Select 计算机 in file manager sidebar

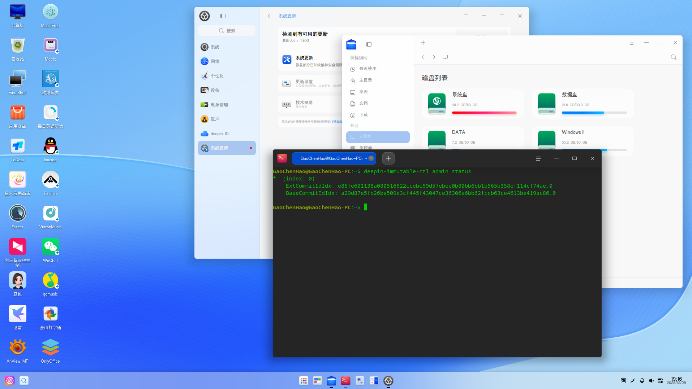click(x=378, y=137)
